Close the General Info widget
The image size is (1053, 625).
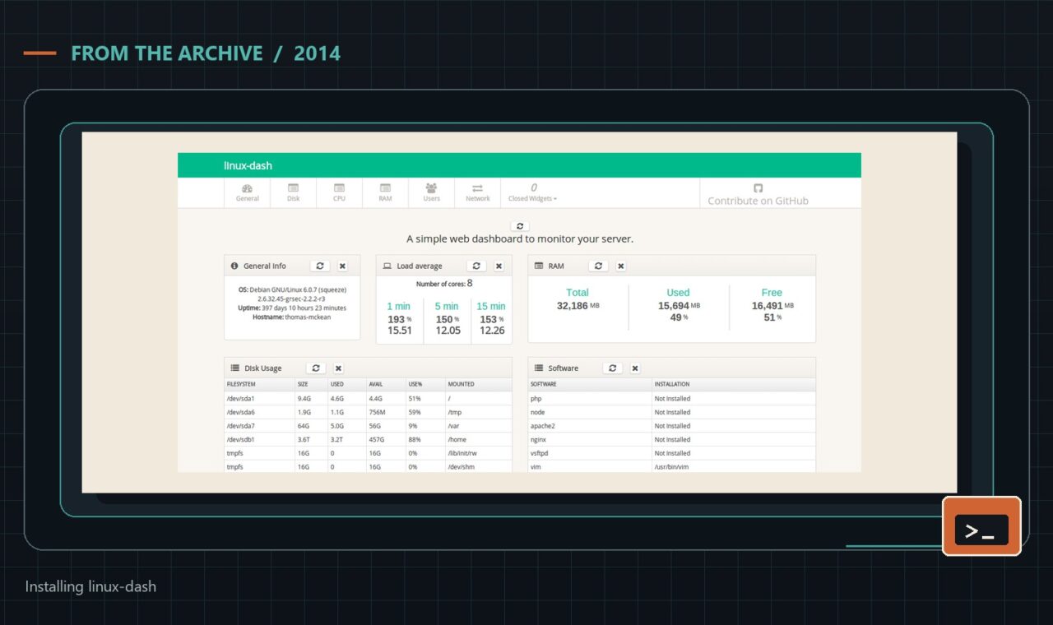click(342, 266)
